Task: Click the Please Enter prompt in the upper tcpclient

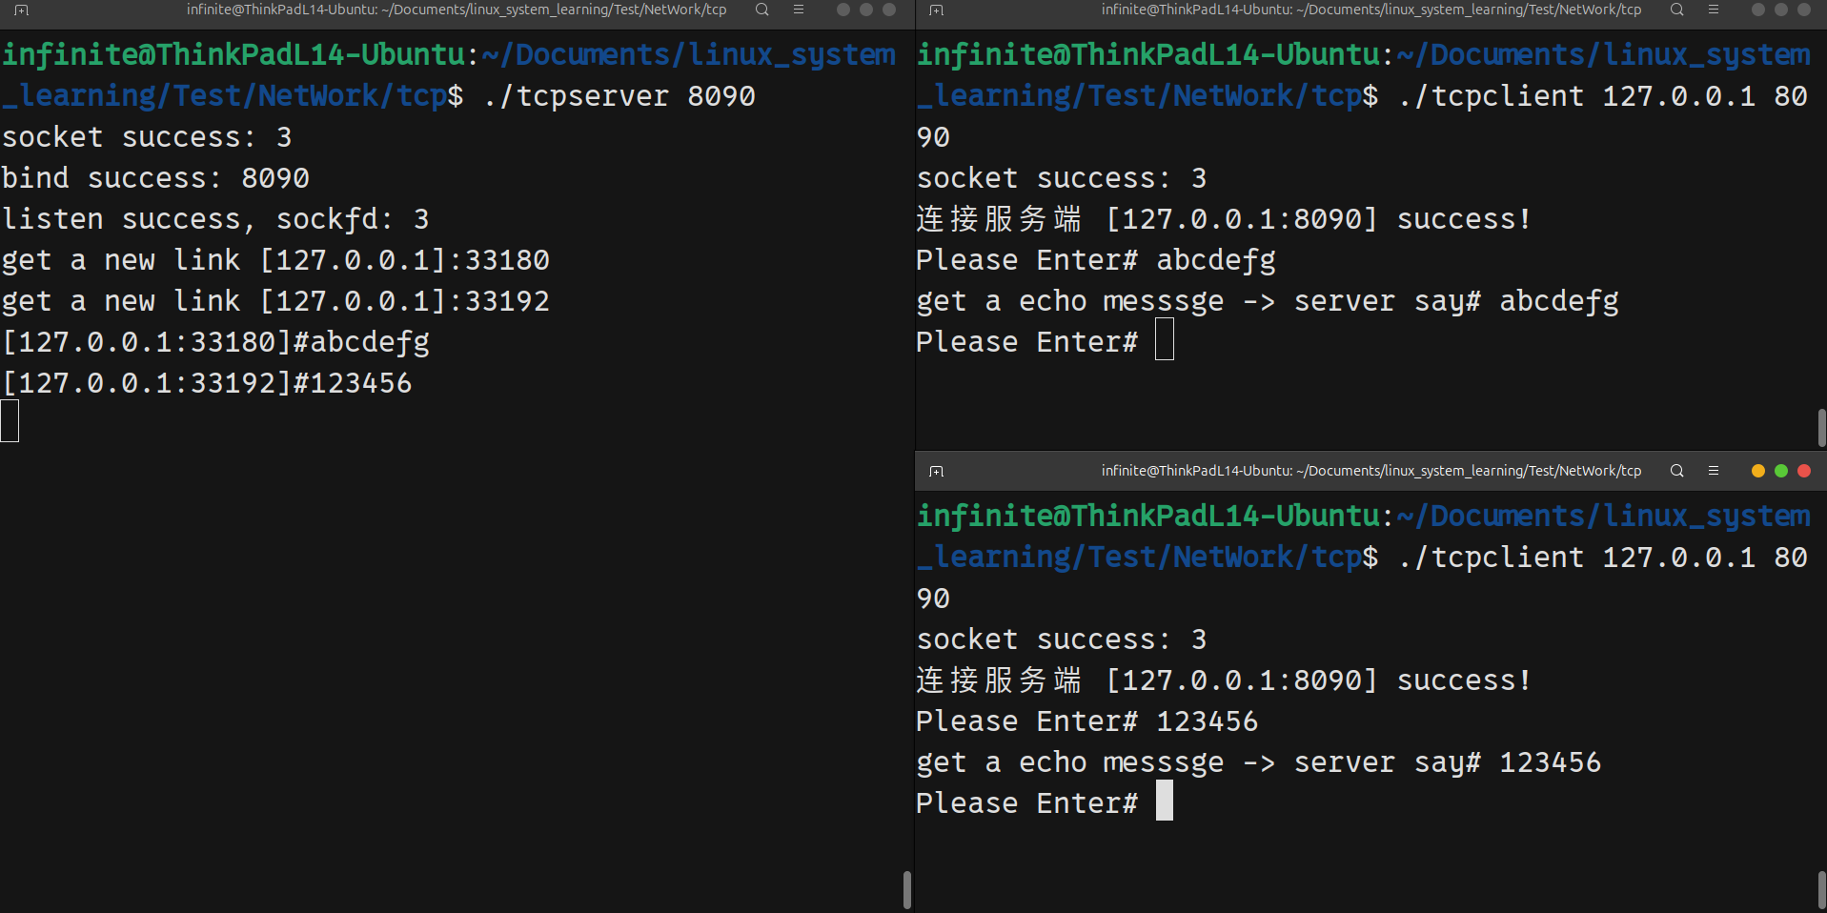Action: [x=1026, y=341]
